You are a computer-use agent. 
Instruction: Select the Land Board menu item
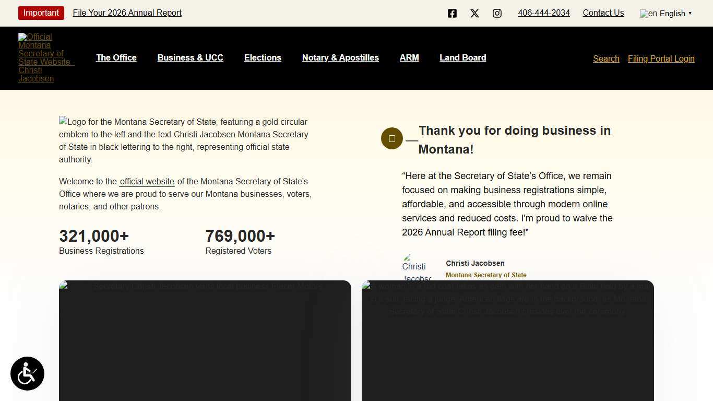click(x=463, y=57)
